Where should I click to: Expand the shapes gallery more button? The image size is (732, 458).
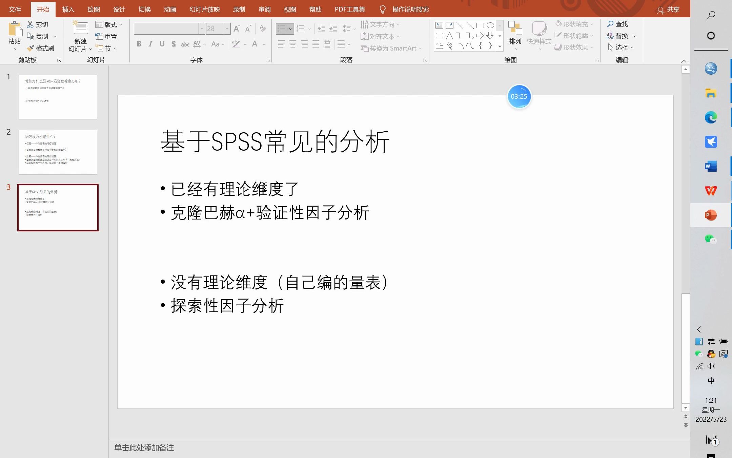pos(500,46)
